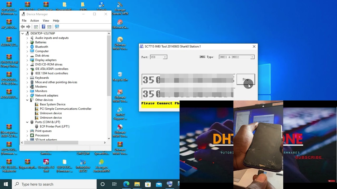The width and height of the screenshot is (337, 189).
Task: Click the scroll-down arrow in Device Manager
Action: pos(109,138)
